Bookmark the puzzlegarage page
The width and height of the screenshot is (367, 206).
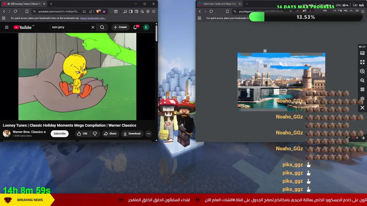(227, 11)
